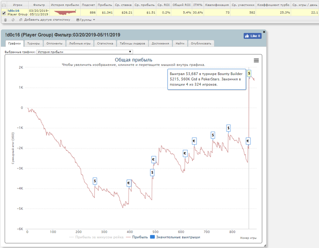The width and height of the screenshot is (319, 248).
Task: Click the refresh icon in the statistics toolbar
Action: click(x=13, y=20)
